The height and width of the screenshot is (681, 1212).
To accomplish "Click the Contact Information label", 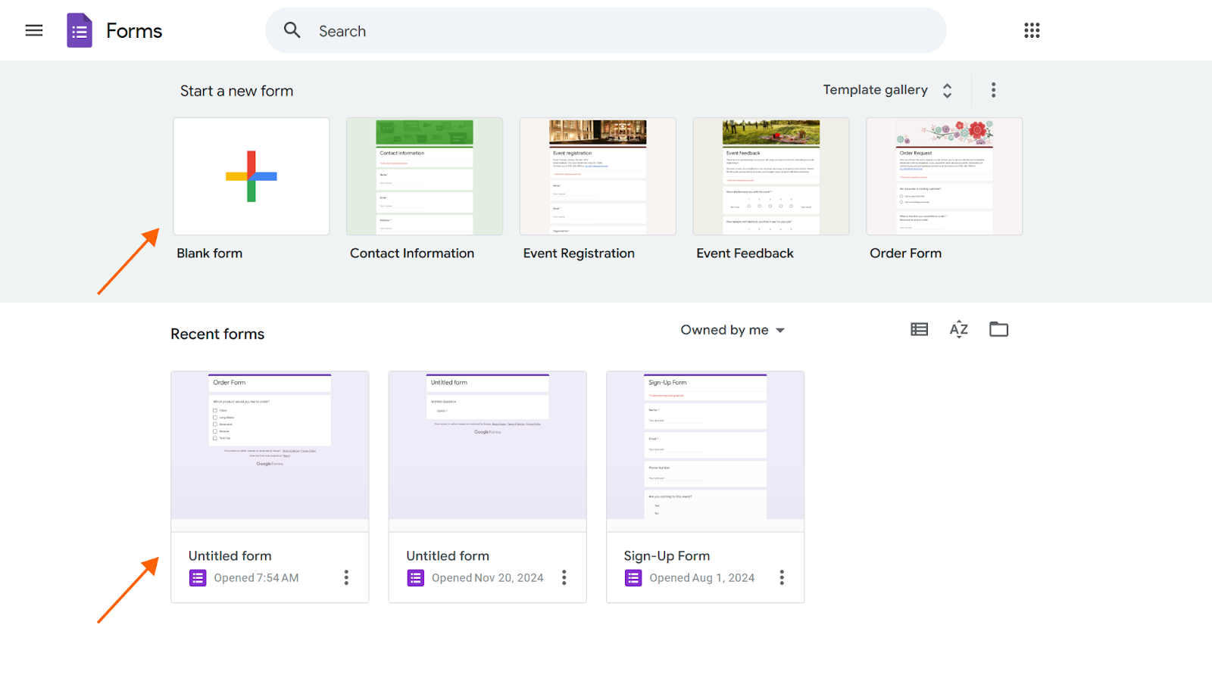I will click(412, 253).
